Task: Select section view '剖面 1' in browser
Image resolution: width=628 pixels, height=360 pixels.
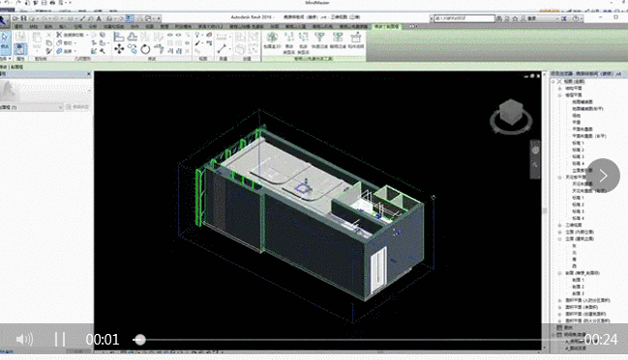Action: (x=578, y=280)
